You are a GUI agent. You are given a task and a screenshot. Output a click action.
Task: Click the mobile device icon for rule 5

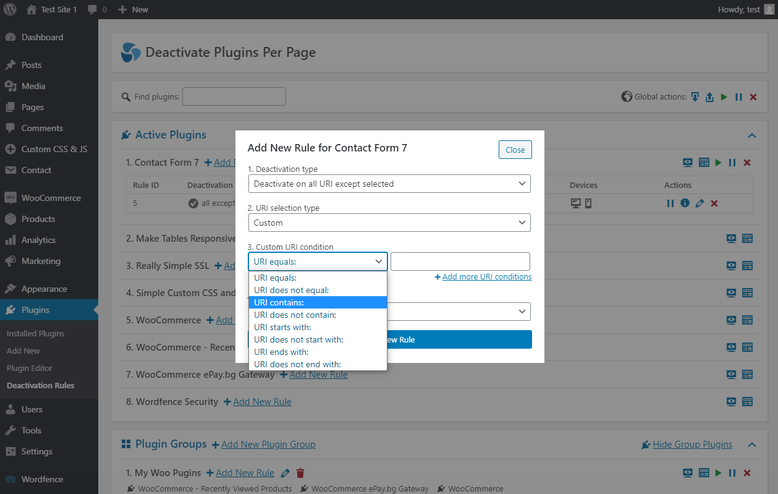(588, 203)
